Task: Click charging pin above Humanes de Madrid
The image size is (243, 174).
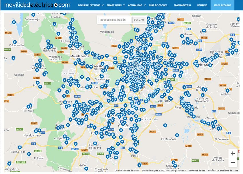Action: tap(95, 144)
